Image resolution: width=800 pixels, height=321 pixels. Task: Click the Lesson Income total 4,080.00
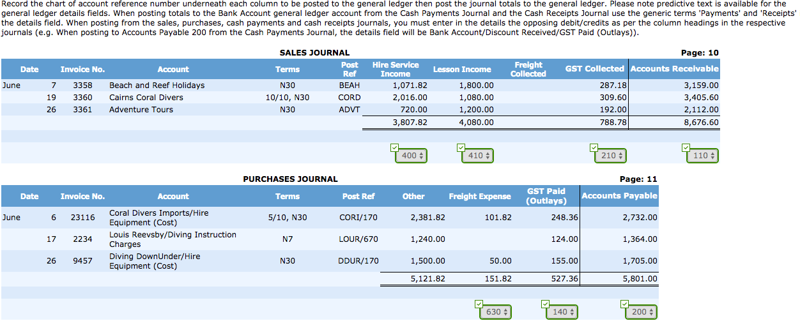tap(476, 123)
